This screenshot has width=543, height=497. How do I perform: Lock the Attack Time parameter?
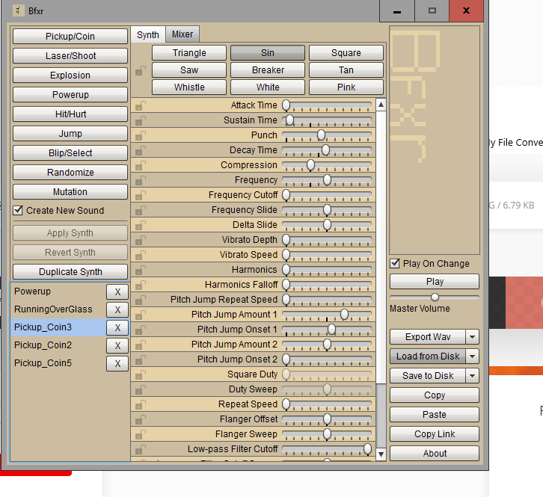click(x=140, y=106)
